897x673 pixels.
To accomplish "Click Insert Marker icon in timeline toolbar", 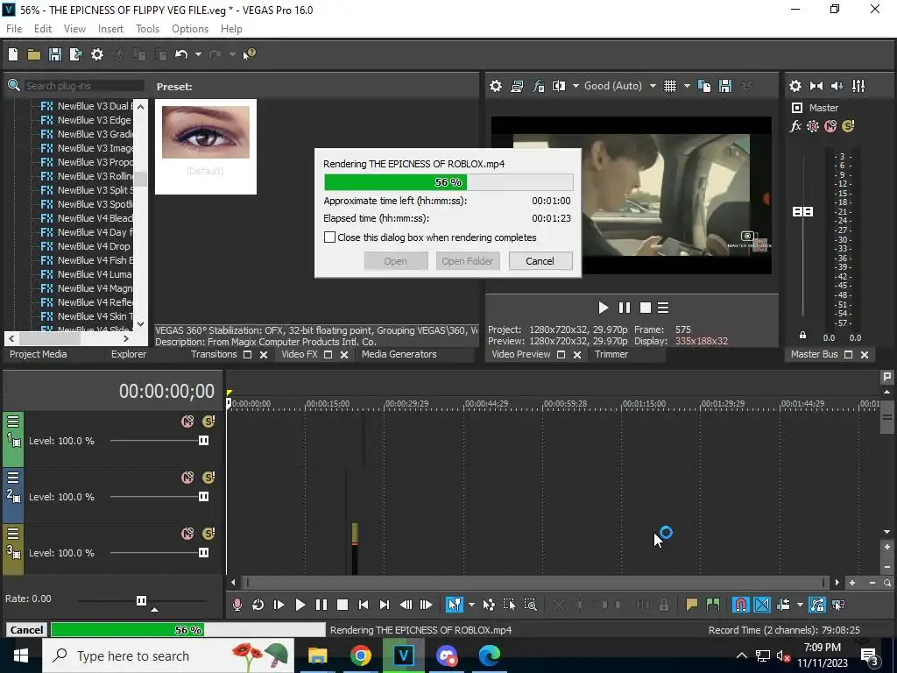I will pyautogui.click(x=692, y=605).
